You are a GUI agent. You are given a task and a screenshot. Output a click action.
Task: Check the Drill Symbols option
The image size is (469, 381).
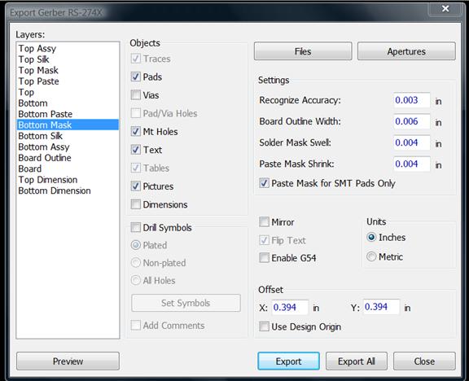point(136,228)
